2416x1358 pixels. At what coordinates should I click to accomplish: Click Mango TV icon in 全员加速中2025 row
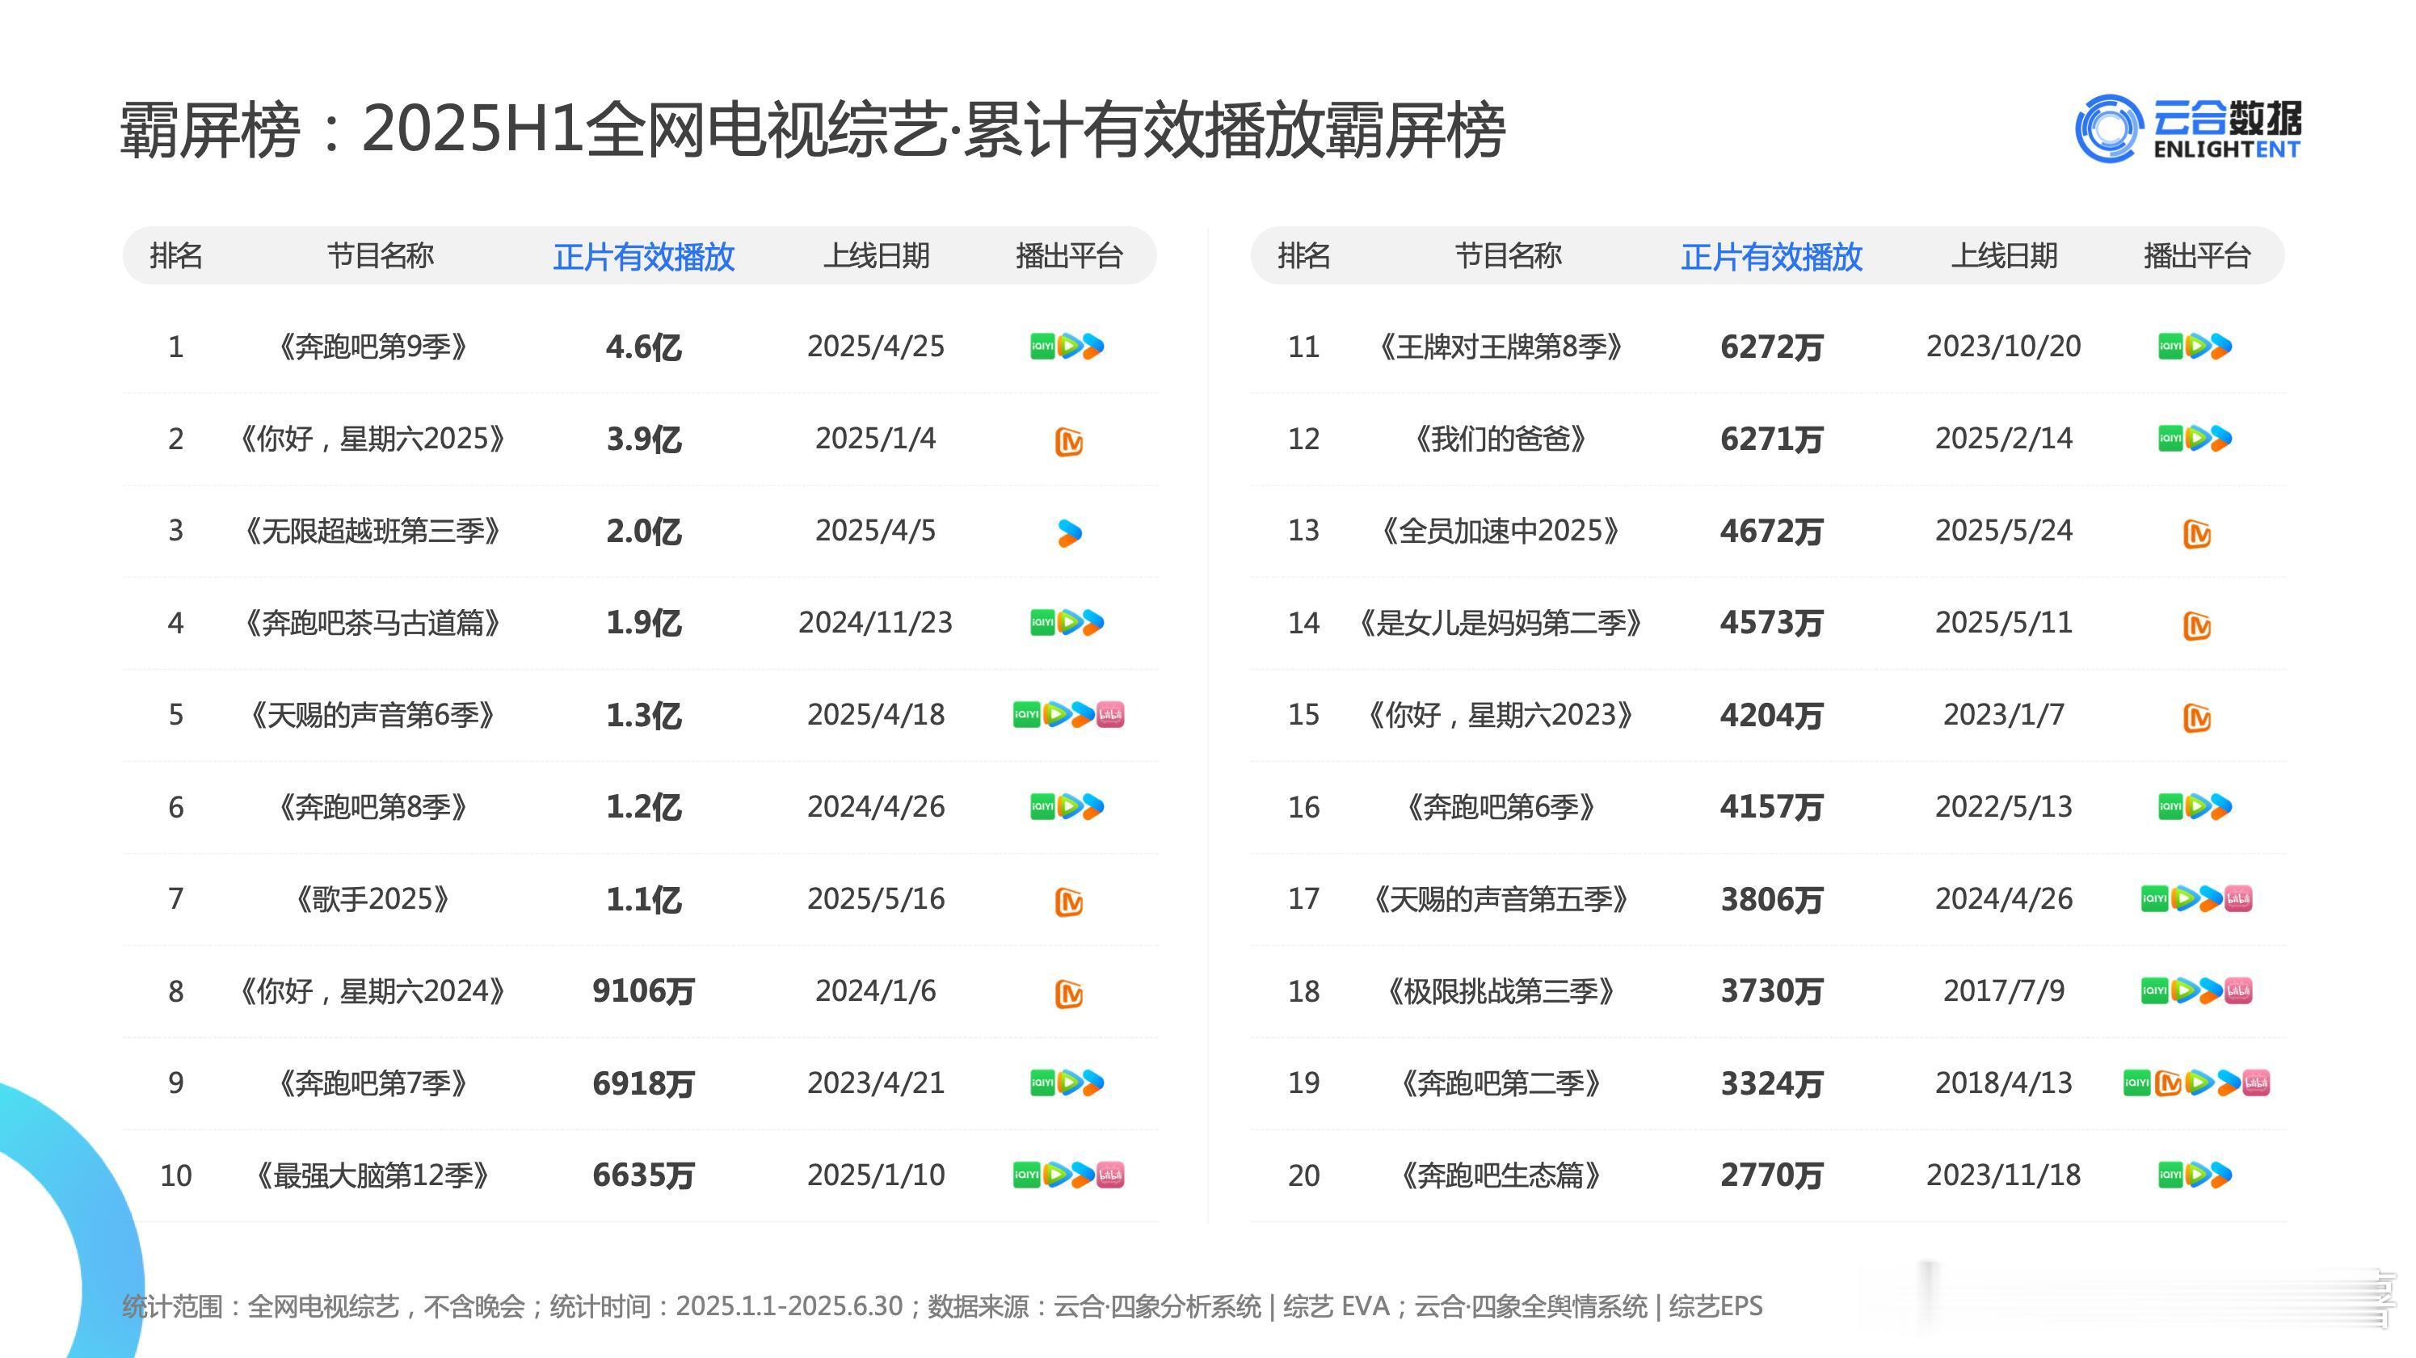[2198, 534]
